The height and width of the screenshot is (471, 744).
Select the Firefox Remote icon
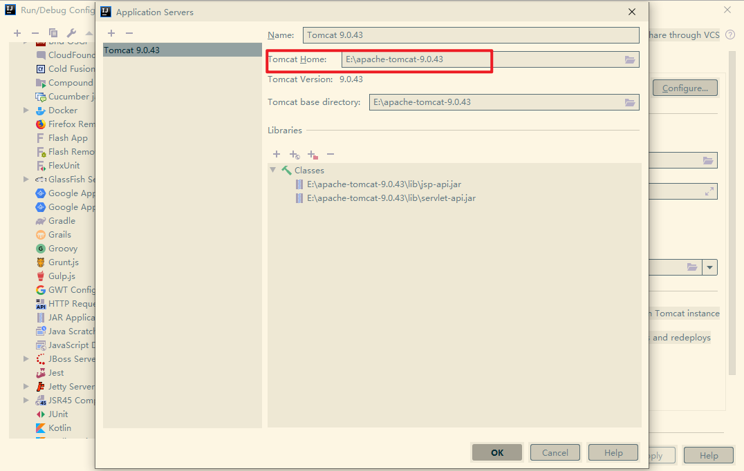41,124
